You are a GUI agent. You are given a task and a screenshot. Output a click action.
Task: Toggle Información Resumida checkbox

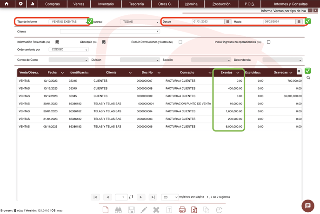pyautogui.click(x=57, y=42)
